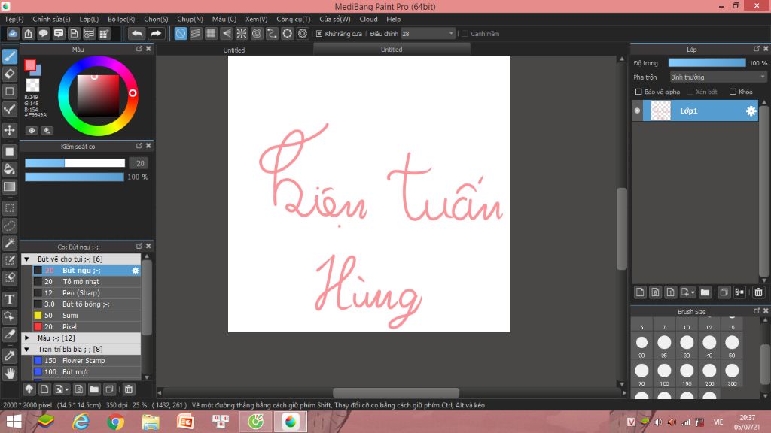
Task: Enable the Canh mềm checkbox
Action: tap(465, 34)
